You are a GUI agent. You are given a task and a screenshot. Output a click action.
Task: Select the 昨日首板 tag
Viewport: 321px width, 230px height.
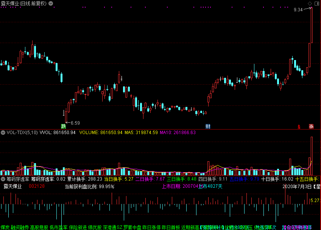click(x=171, y=227)
